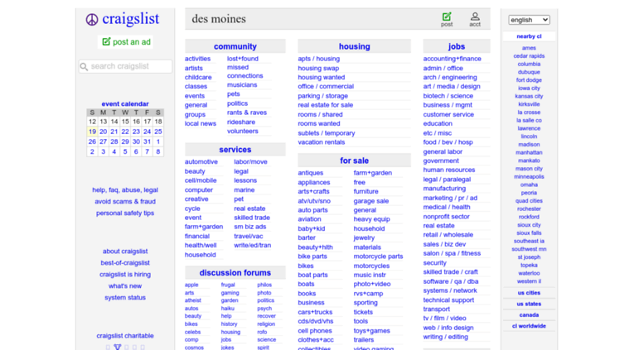Viewport: 644px width, 350px height.
Task: Open personal safety tips
Action: click(x=125, y=213)
